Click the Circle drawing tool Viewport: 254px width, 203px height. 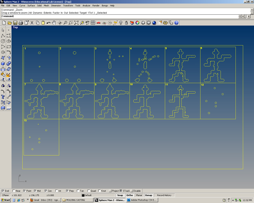click(3, 41)
